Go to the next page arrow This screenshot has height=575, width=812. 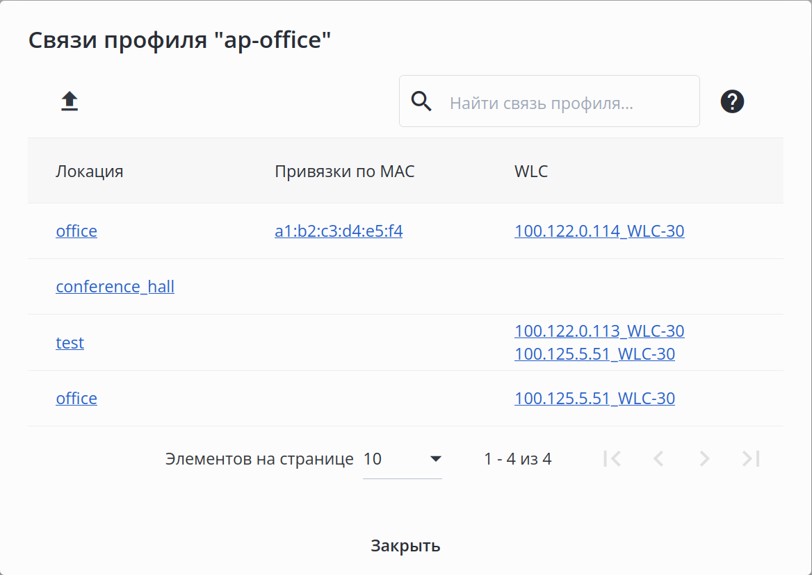[x=704, y=458]
